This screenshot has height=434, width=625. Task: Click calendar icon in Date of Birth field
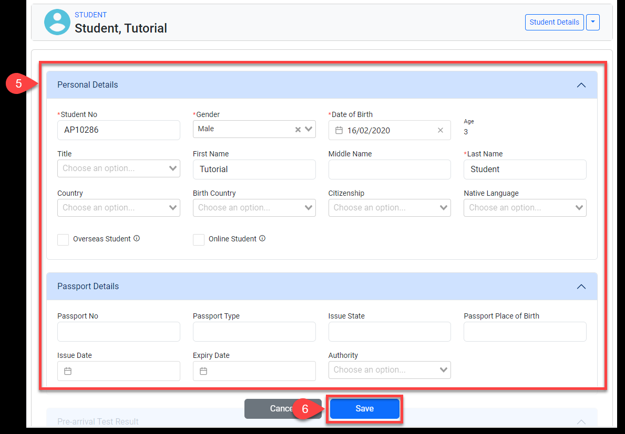click(x=339, y=130)
